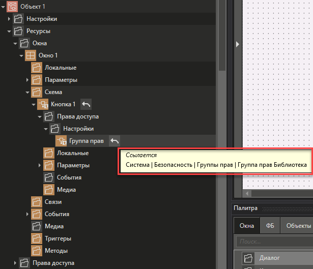Click the Триггеры folder icon

tap(36, 238)
